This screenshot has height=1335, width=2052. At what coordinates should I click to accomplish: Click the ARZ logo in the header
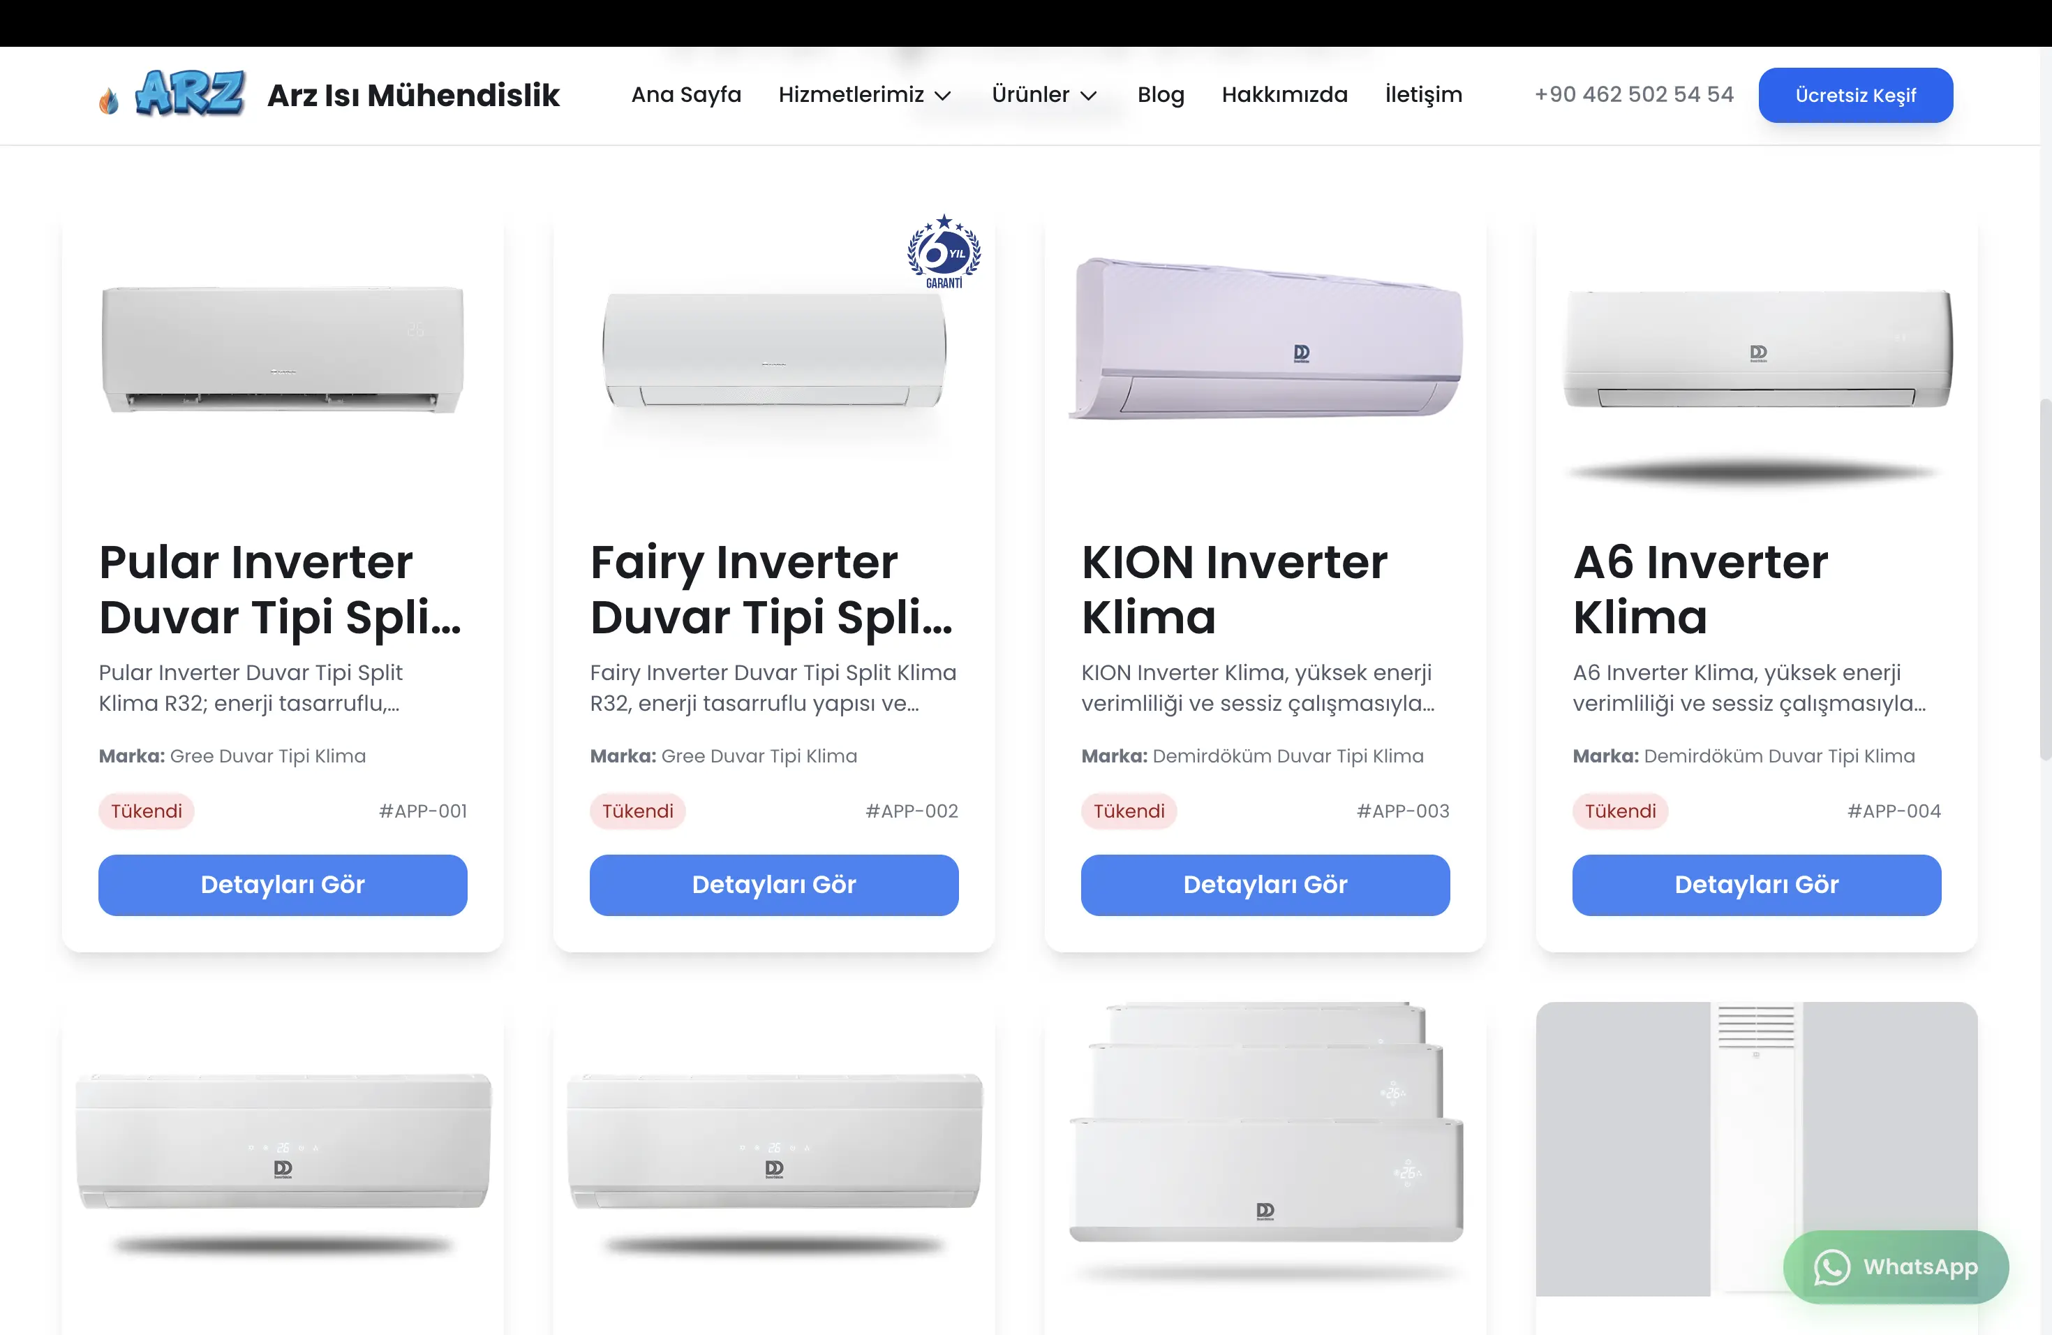[x=191, y=93]
